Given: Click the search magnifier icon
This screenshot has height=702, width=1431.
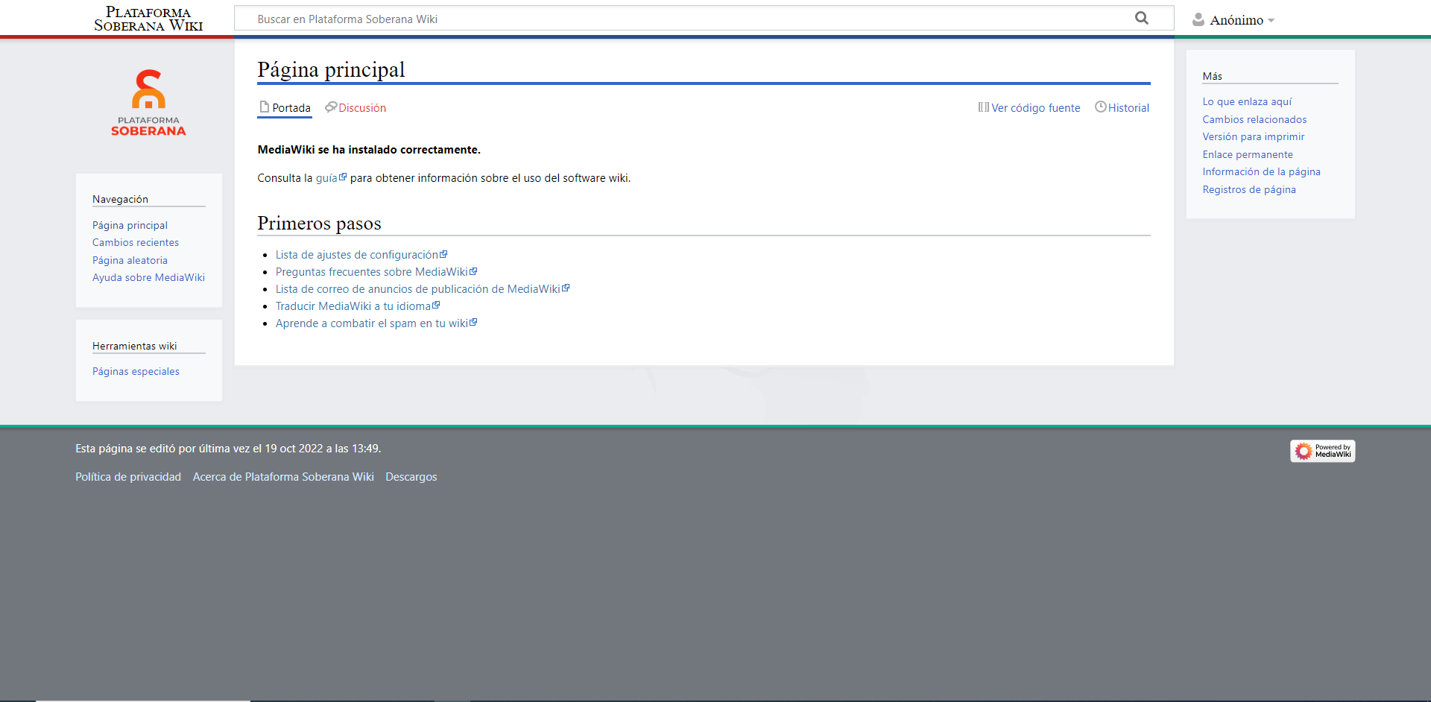Looking at the screenshot, I should tap(1141, 18).
